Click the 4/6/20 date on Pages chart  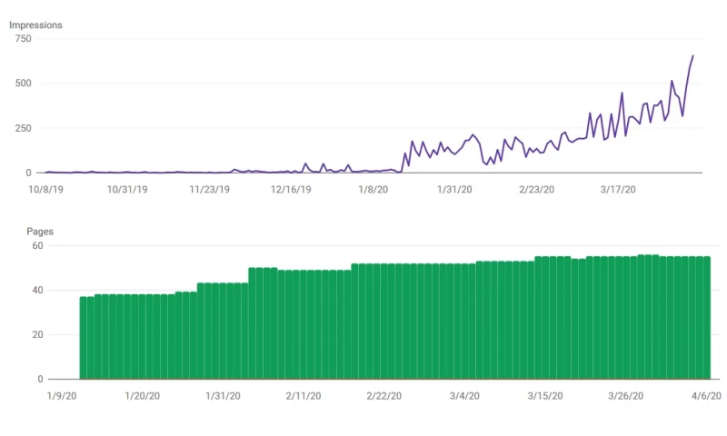[x=706, y=396]
